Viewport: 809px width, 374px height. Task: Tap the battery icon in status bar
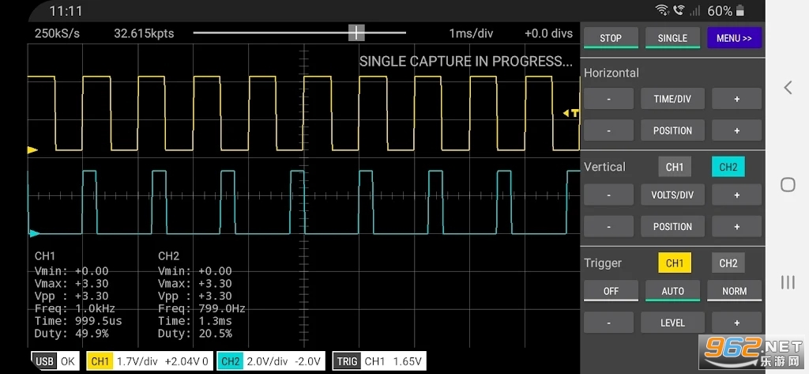(x=740, y=10)
